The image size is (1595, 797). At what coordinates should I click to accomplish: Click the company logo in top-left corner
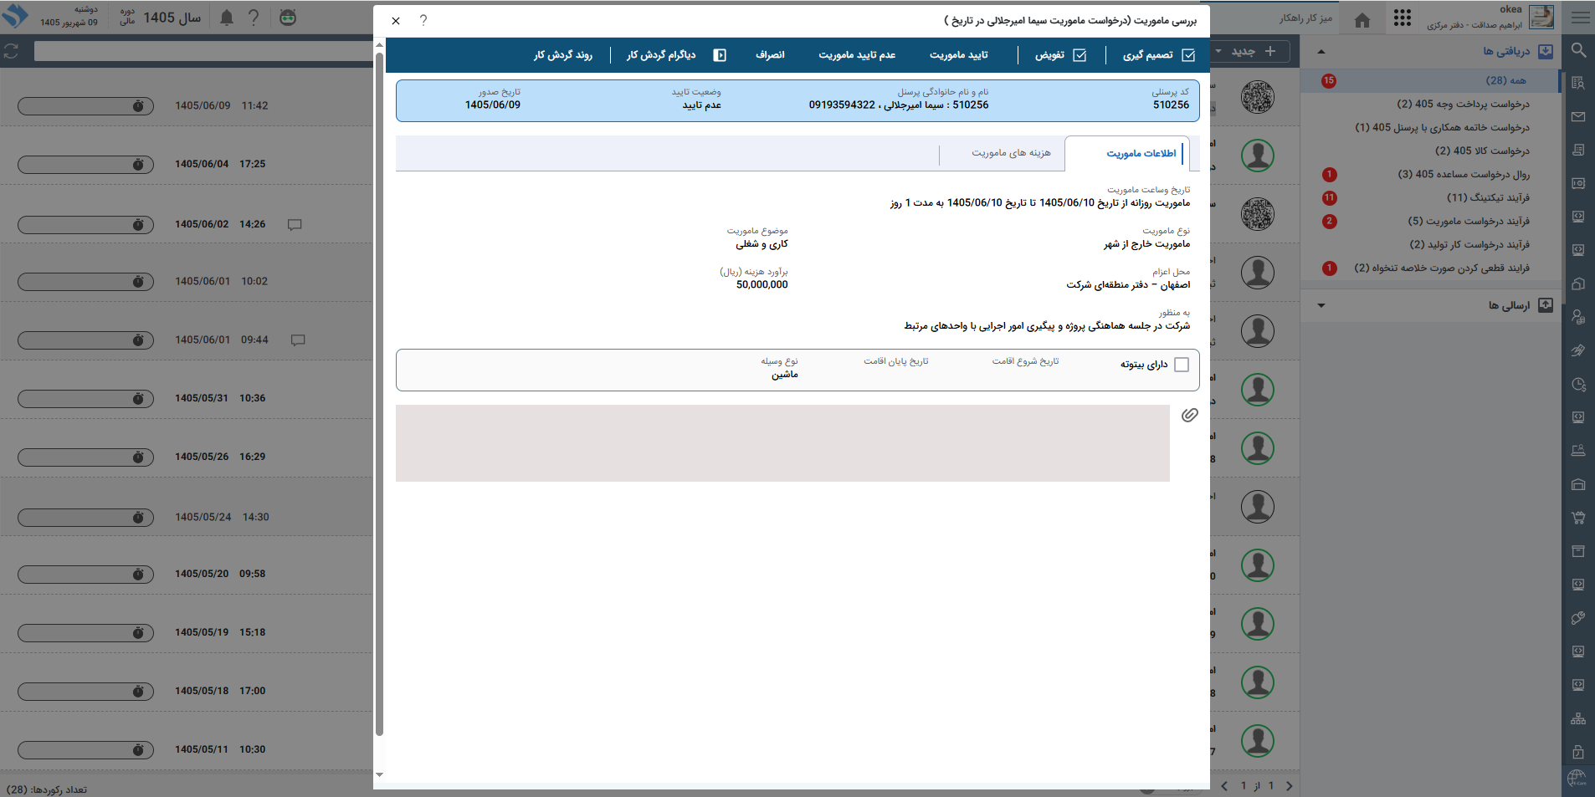(16, 16)
